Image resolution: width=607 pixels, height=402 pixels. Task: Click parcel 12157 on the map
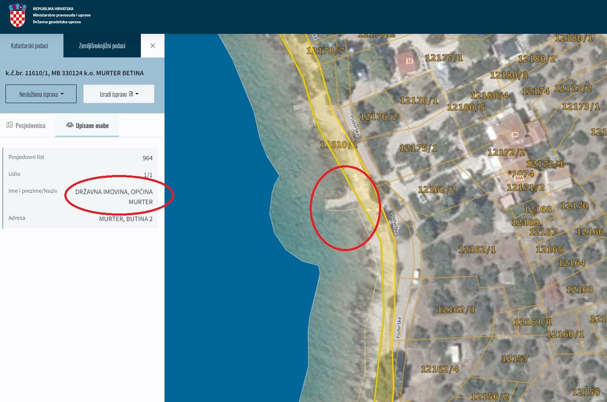(515, 358)
